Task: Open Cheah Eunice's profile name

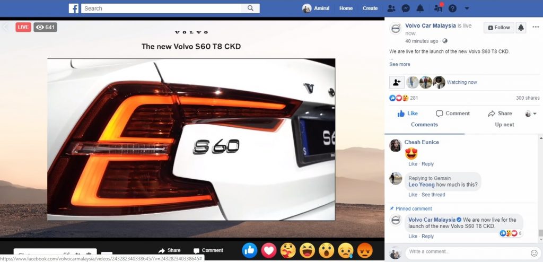Action: pos(422,142)
